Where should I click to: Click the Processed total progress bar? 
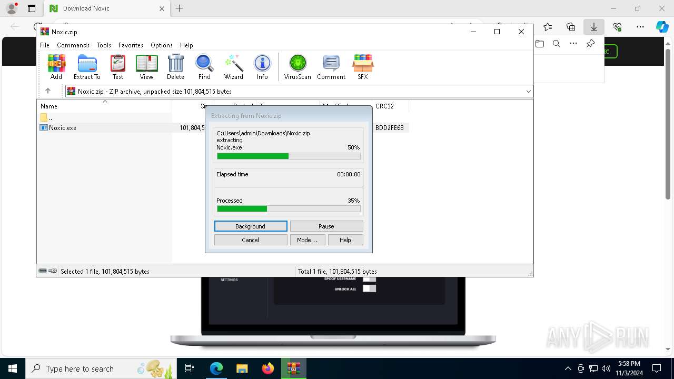pyautogui.click(x=289, y=209)
